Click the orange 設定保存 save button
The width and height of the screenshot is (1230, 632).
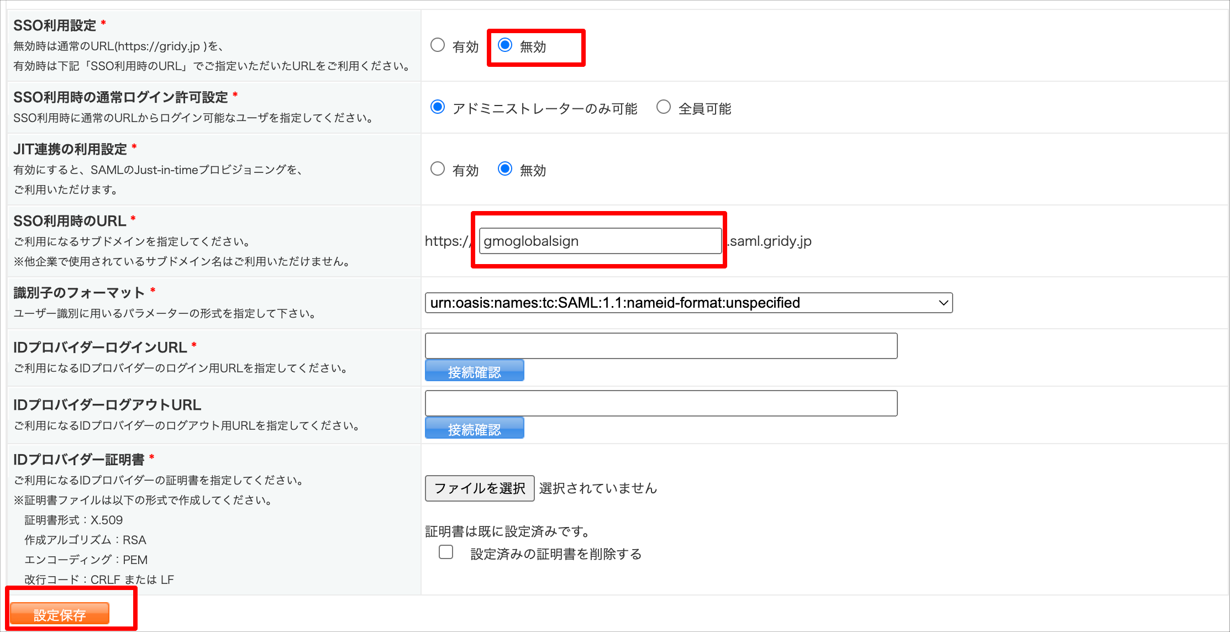point(60,614)
